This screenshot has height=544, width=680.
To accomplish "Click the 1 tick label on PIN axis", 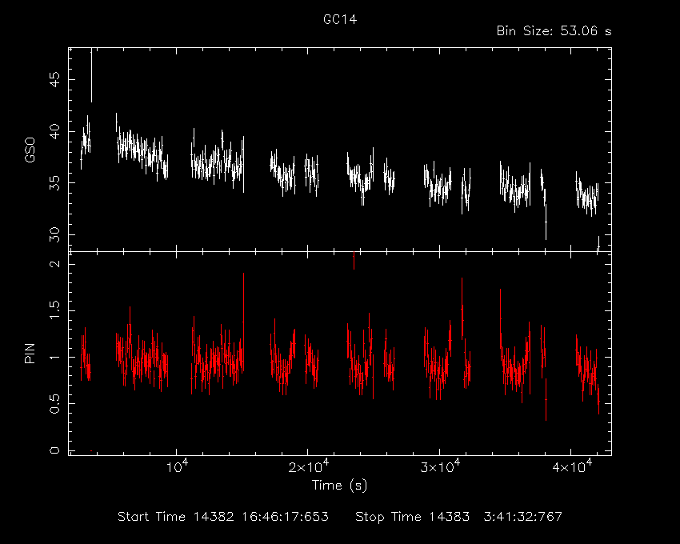I will tap(55, 357).
